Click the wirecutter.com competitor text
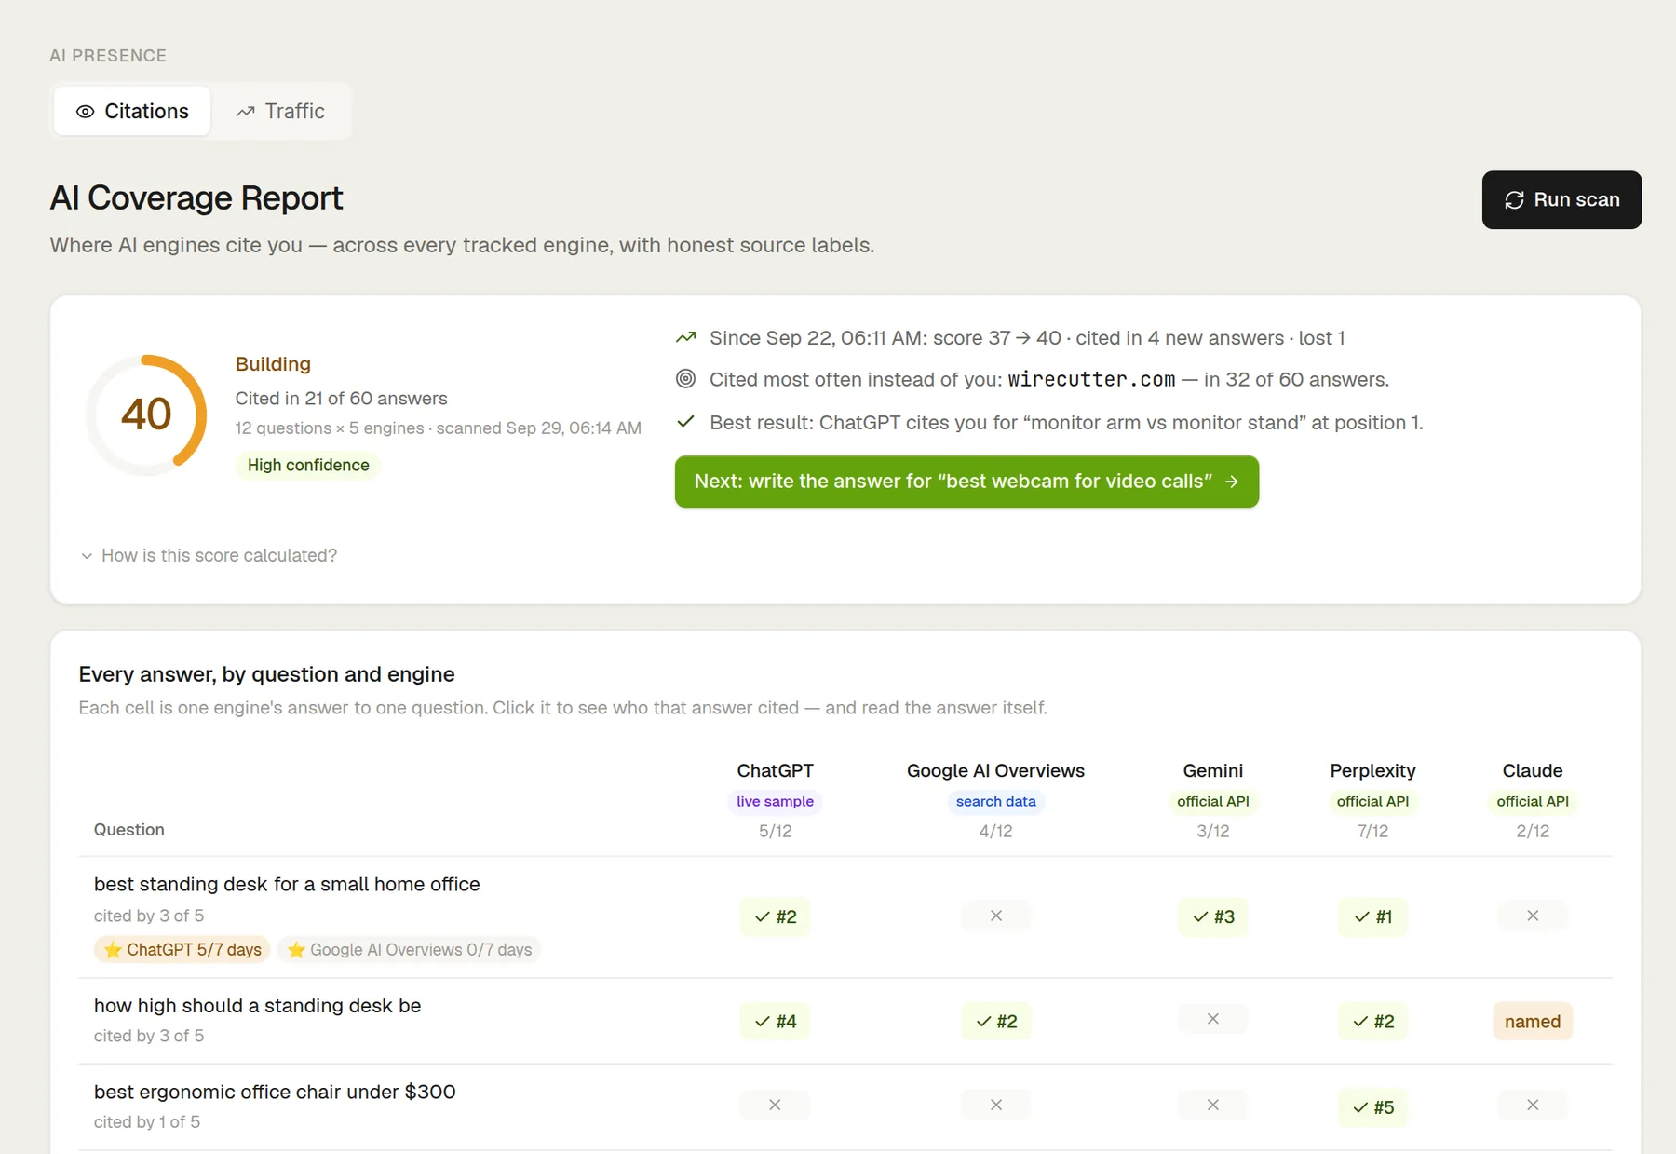This screenshot has width=1676, height=1154. tap(1091, 379)
